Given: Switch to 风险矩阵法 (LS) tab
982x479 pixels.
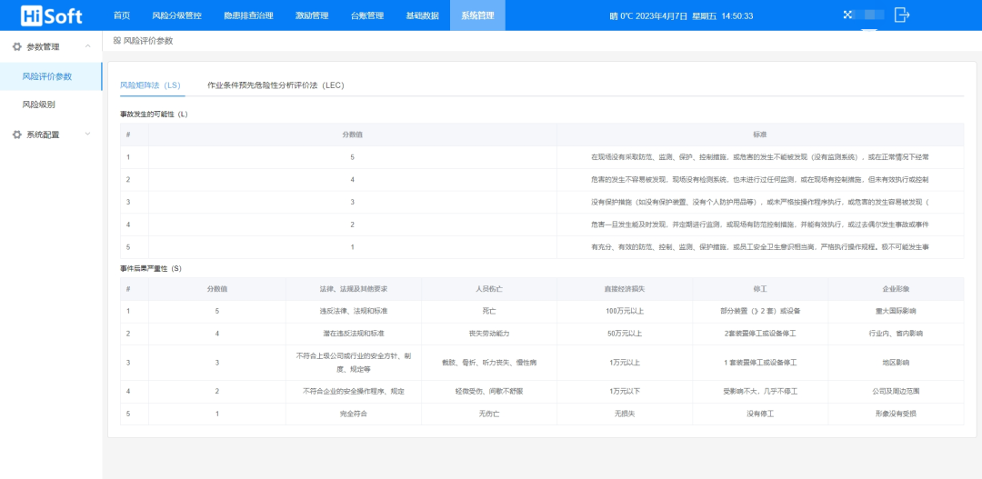Looking at the screenshot, I should click(x=150, y=85).
